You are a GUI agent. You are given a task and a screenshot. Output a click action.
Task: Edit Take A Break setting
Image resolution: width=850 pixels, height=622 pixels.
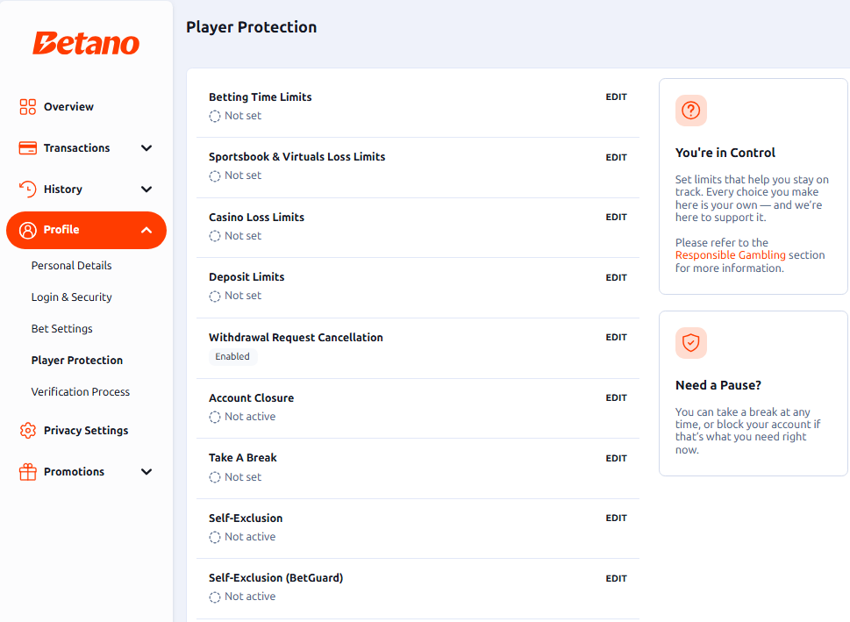[617, 458]
